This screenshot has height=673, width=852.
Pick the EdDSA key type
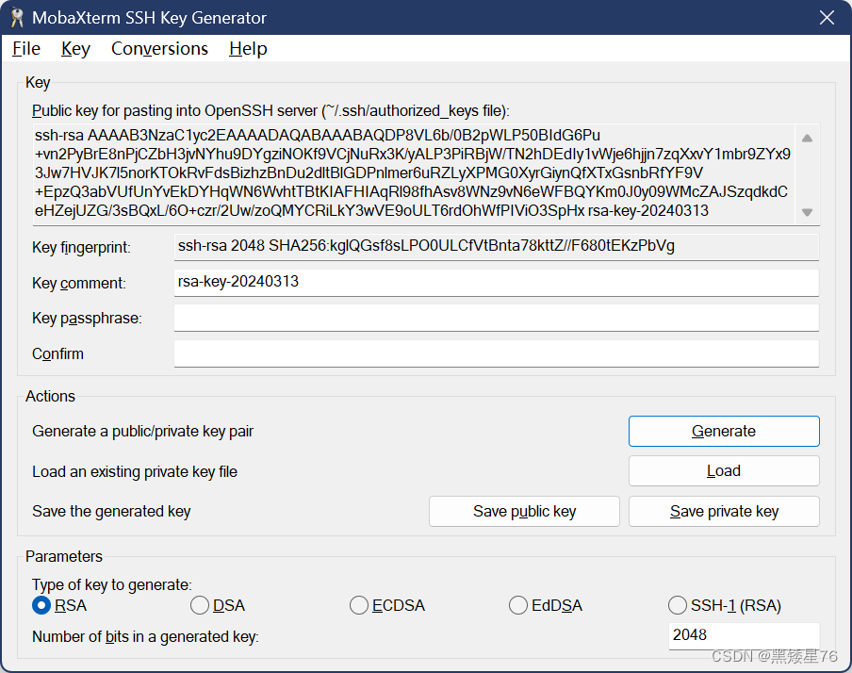pyautogui.click(x=517, y=605)
